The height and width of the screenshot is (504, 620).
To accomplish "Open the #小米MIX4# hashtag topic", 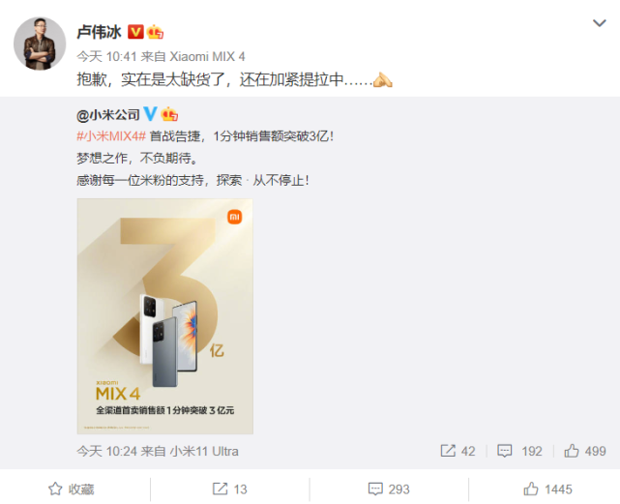I will [111, 136].
